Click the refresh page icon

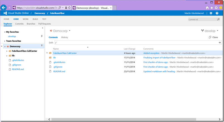(x=69, y=8)
